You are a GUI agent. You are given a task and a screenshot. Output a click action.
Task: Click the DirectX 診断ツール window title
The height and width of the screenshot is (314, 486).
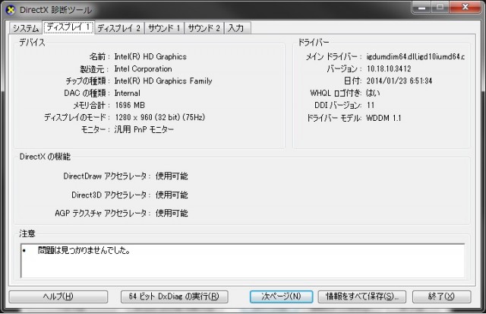55,10
